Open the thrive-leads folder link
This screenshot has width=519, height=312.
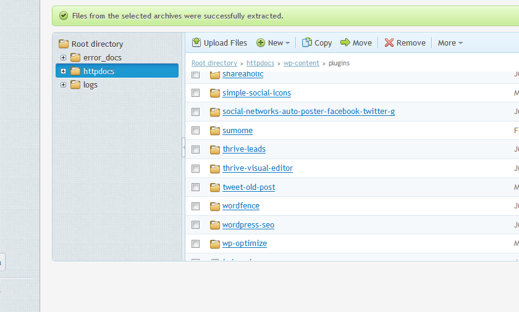[244, 149]
